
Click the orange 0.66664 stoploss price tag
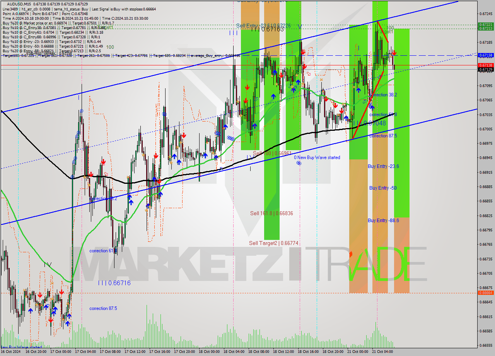(x=485, y=293)
